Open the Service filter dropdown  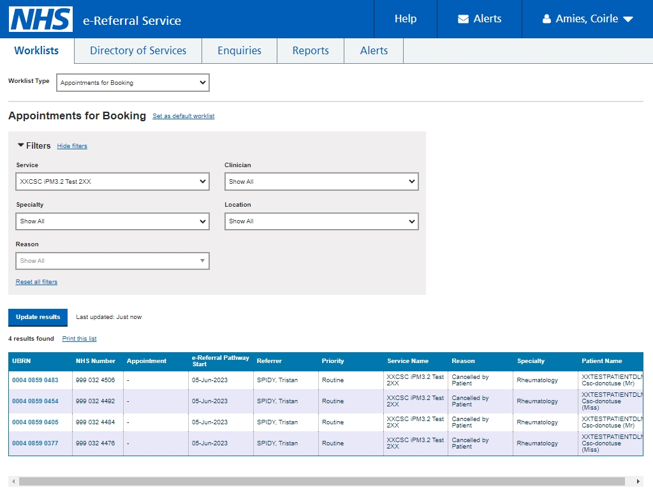click(x=112, y=182)
